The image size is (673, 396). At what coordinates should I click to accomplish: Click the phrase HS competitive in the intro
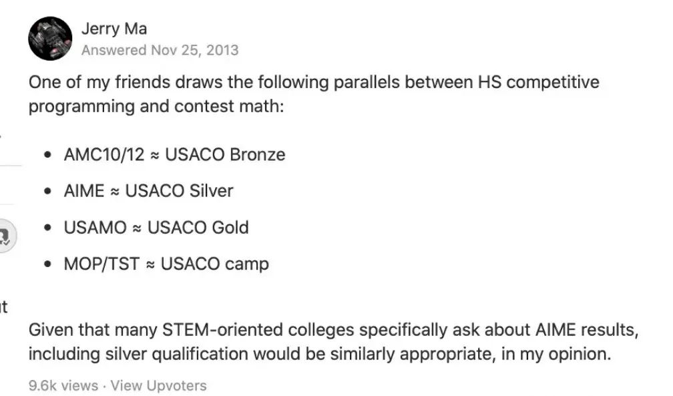(x=539, y=82)
